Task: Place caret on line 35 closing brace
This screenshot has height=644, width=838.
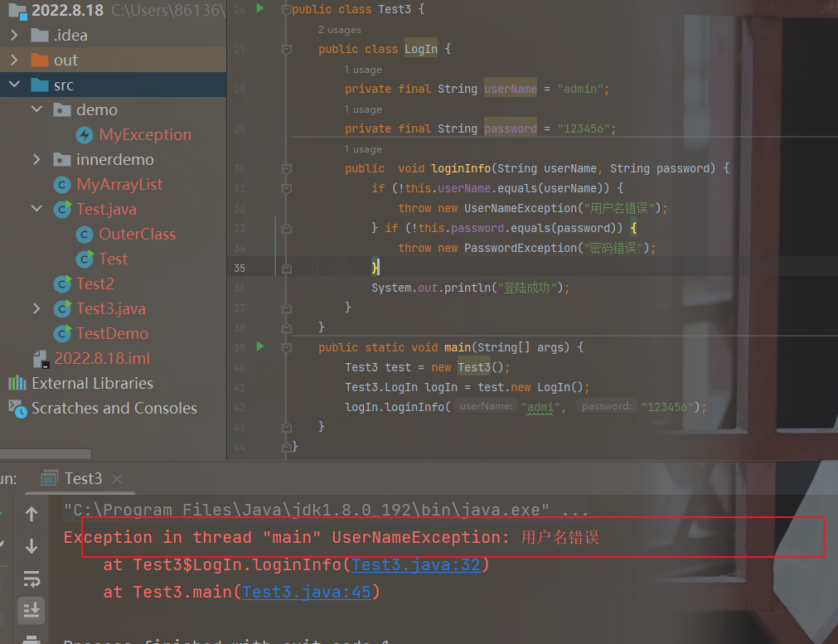Action: pos(375,267)
